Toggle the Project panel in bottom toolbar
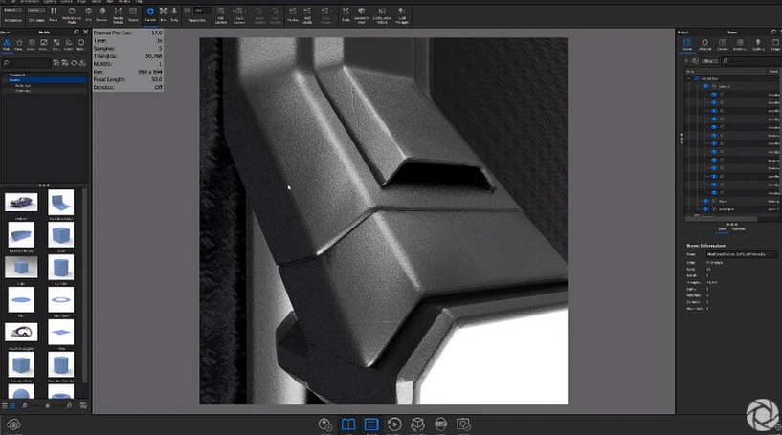 click(370, 424)
